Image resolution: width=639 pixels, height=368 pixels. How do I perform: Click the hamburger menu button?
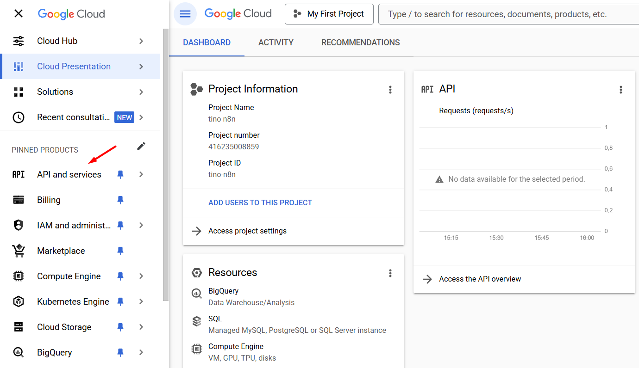click(x=185, y=14)
